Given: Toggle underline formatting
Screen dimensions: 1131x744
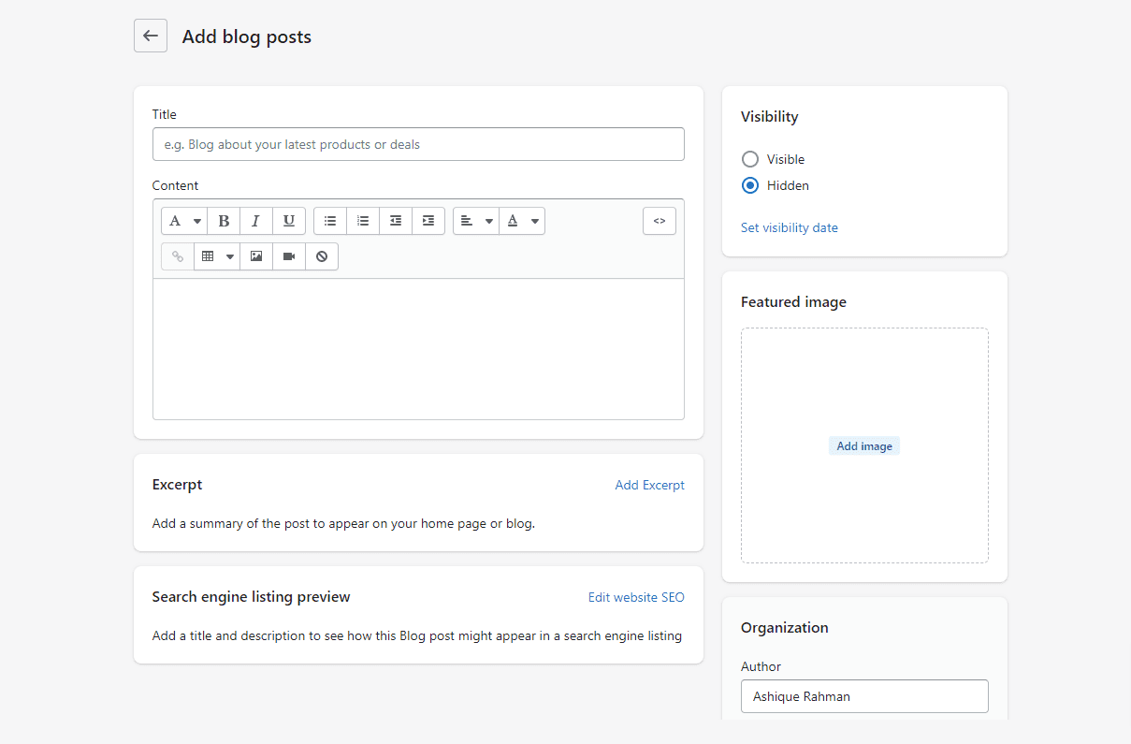Looking at the screenshot, I should pyautogui.click(x=289, y=221).
